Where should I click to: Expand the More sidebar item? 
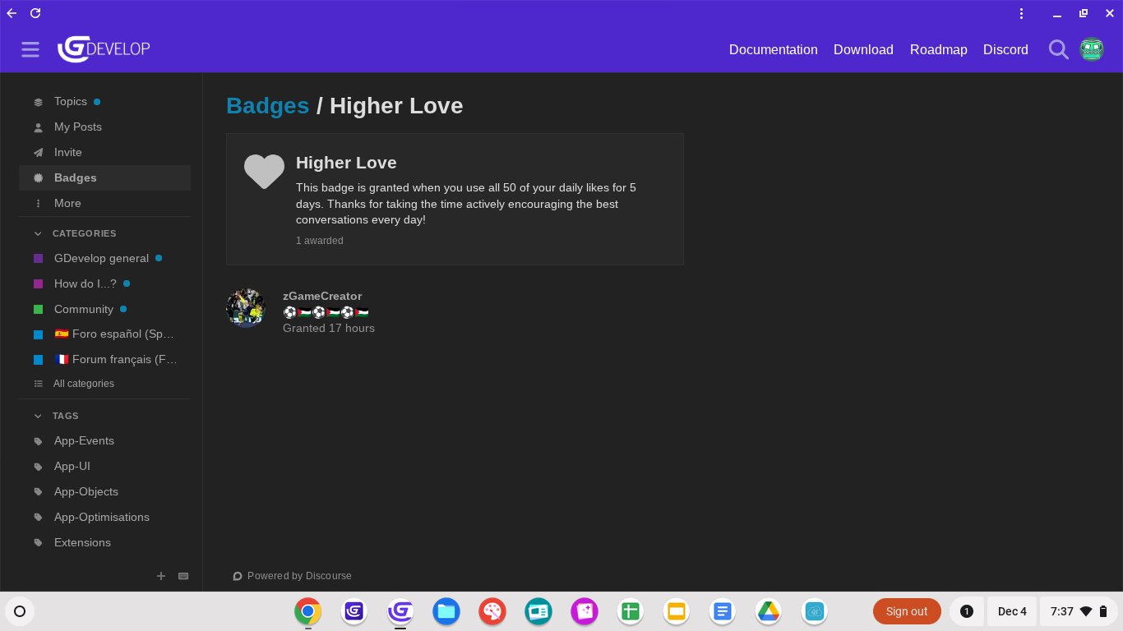[67, 203]
